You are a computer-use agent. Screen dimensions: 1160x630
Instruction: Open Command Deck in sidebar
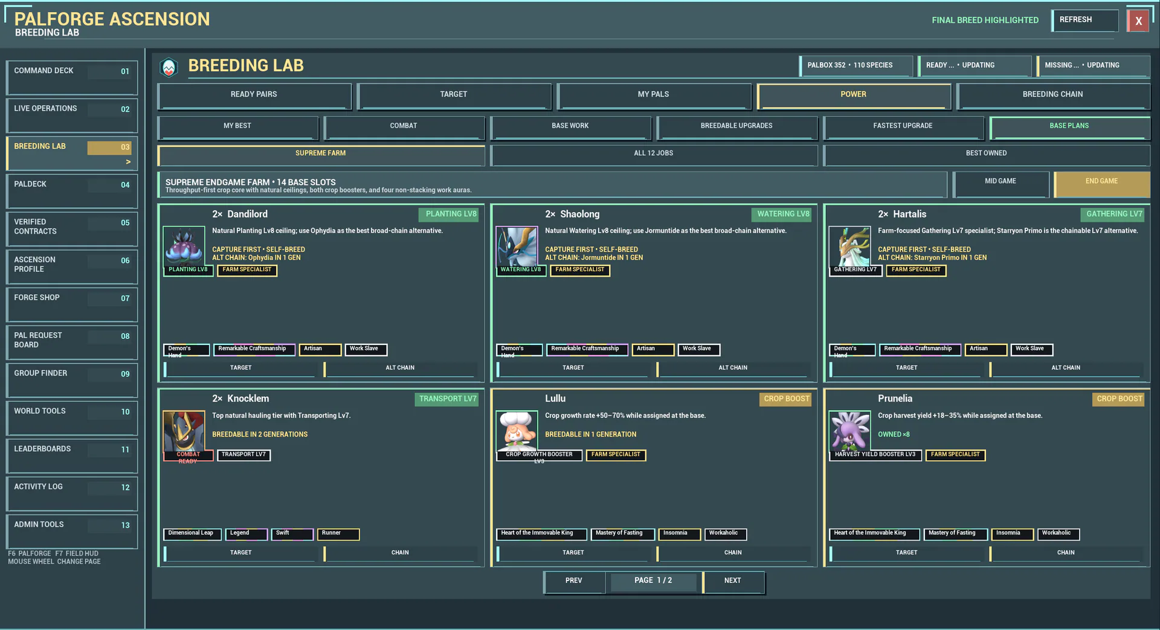(x=72, y=77)
